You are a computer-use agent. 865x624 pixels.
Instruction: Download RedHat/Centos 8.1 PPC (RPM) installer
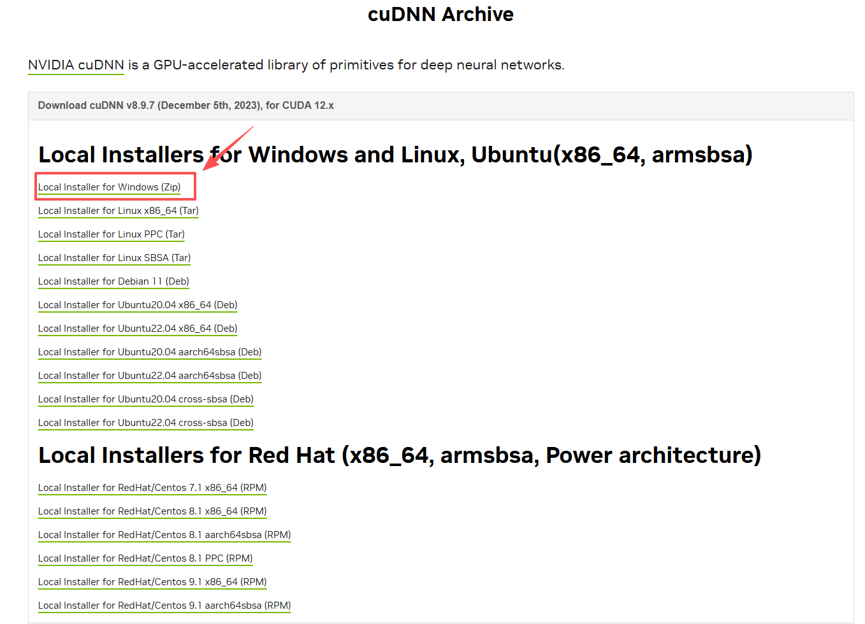point(145,558)
